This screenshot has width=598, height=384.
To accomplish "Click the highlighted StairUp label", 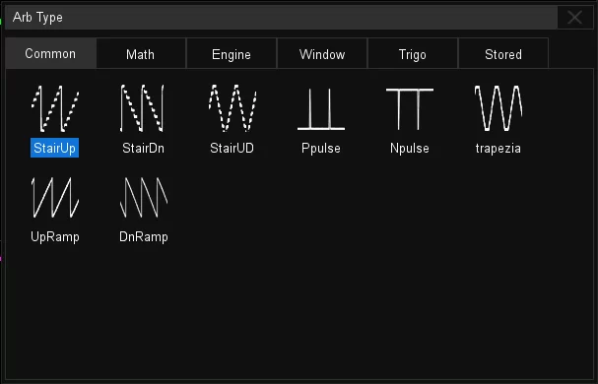I will [54, 148].
